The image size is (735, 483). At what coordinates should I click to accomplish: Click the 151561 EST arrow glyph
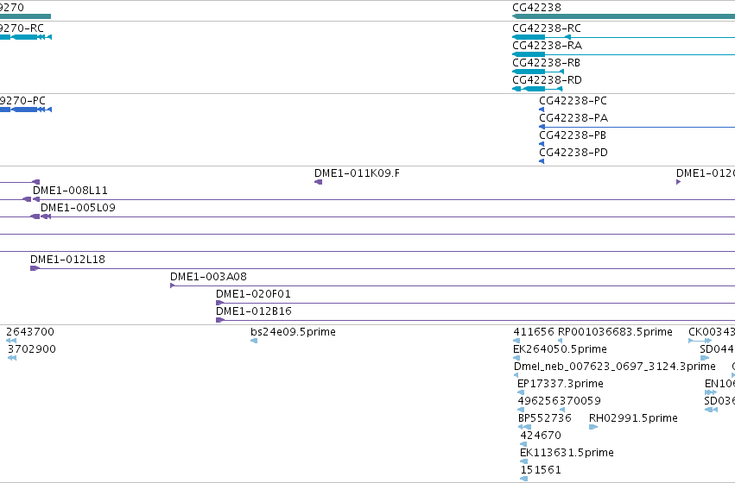(524, 480)
